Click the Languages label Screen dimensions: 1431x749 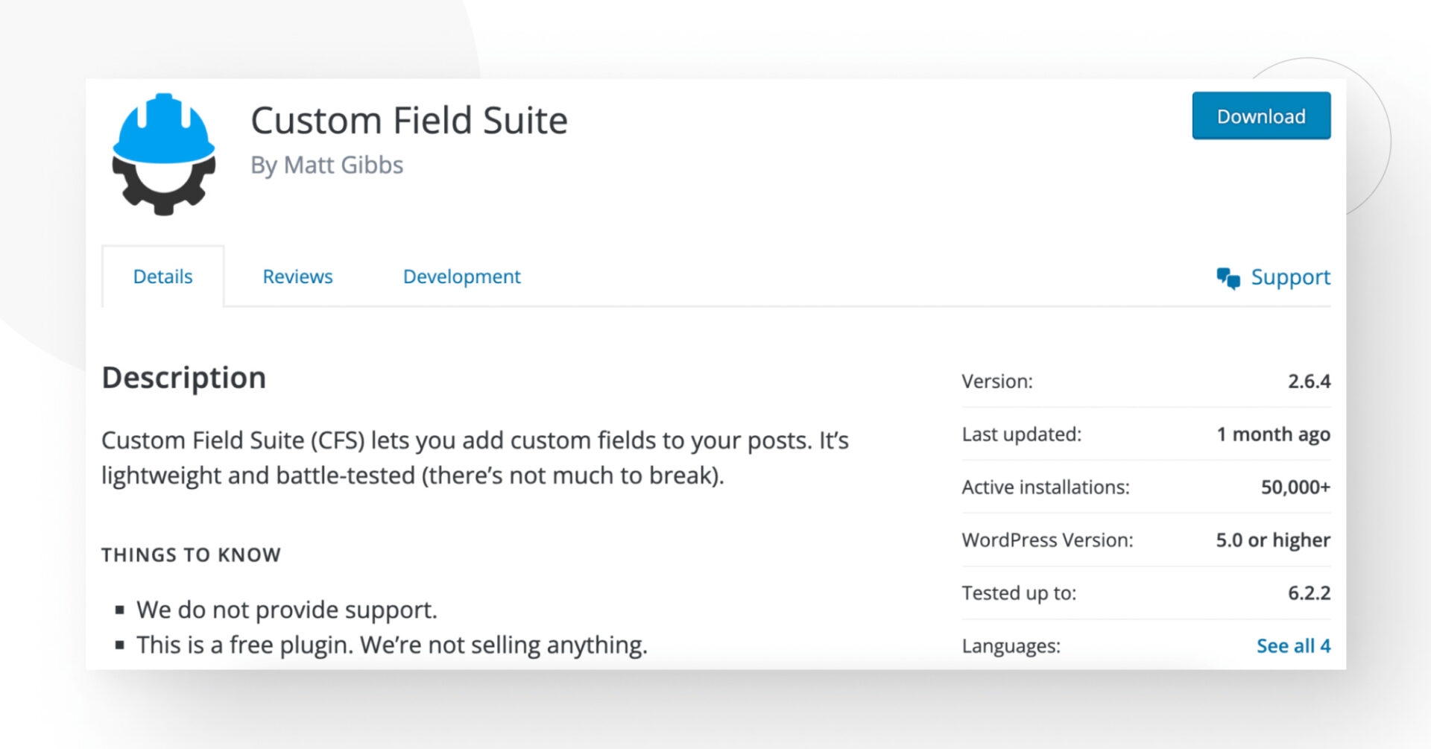pyautogui.click(x=1011, y=645)
